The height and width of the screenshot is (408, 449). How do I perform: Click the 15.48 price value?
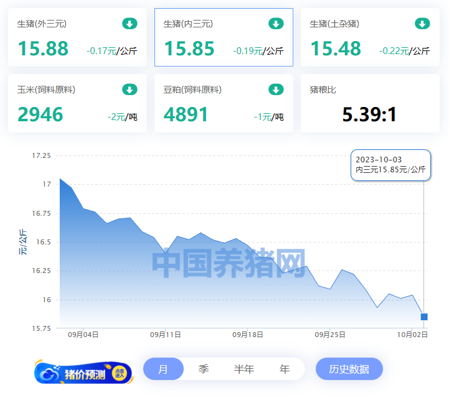(x=336, y=49)
